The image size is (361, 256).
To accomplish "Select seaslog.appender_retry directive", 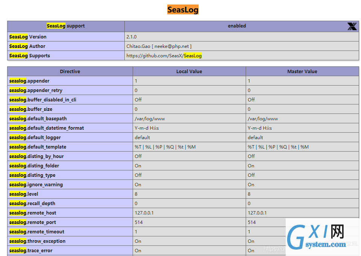I will coord(36,90).
